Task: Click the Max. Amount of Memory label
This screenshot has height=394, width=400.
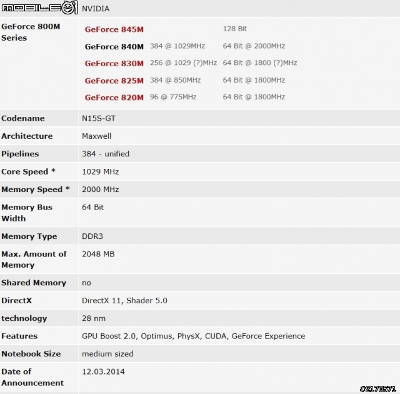Action: [34, 260]
